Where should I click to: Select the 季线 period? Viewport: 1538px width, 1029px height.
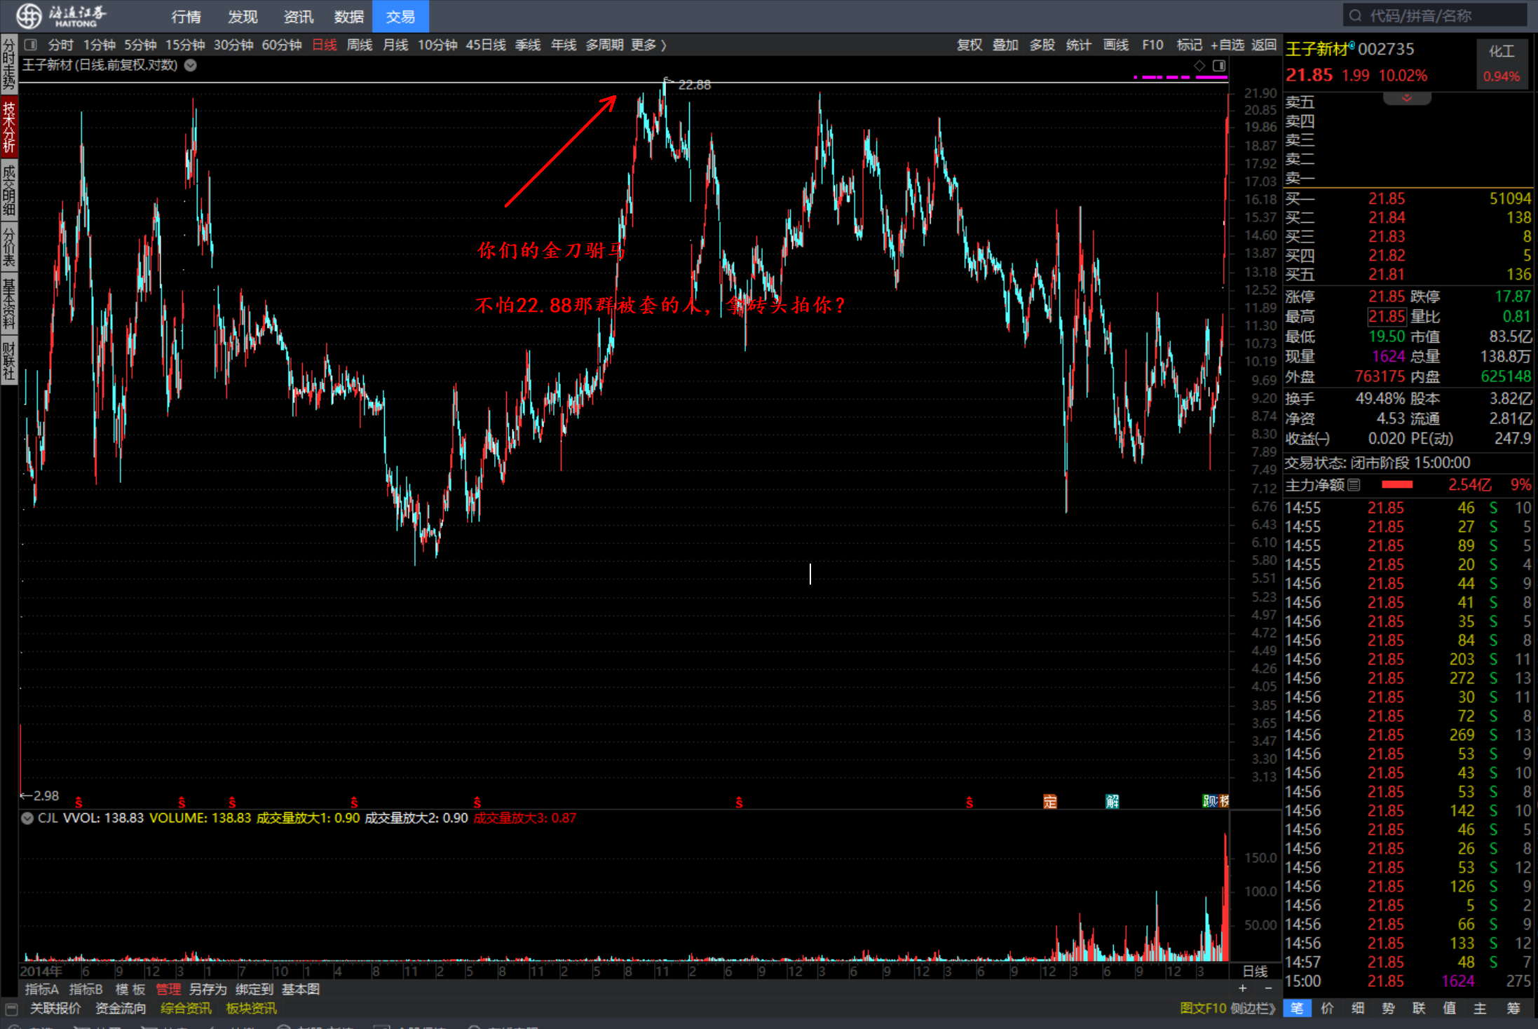(528, 45)
